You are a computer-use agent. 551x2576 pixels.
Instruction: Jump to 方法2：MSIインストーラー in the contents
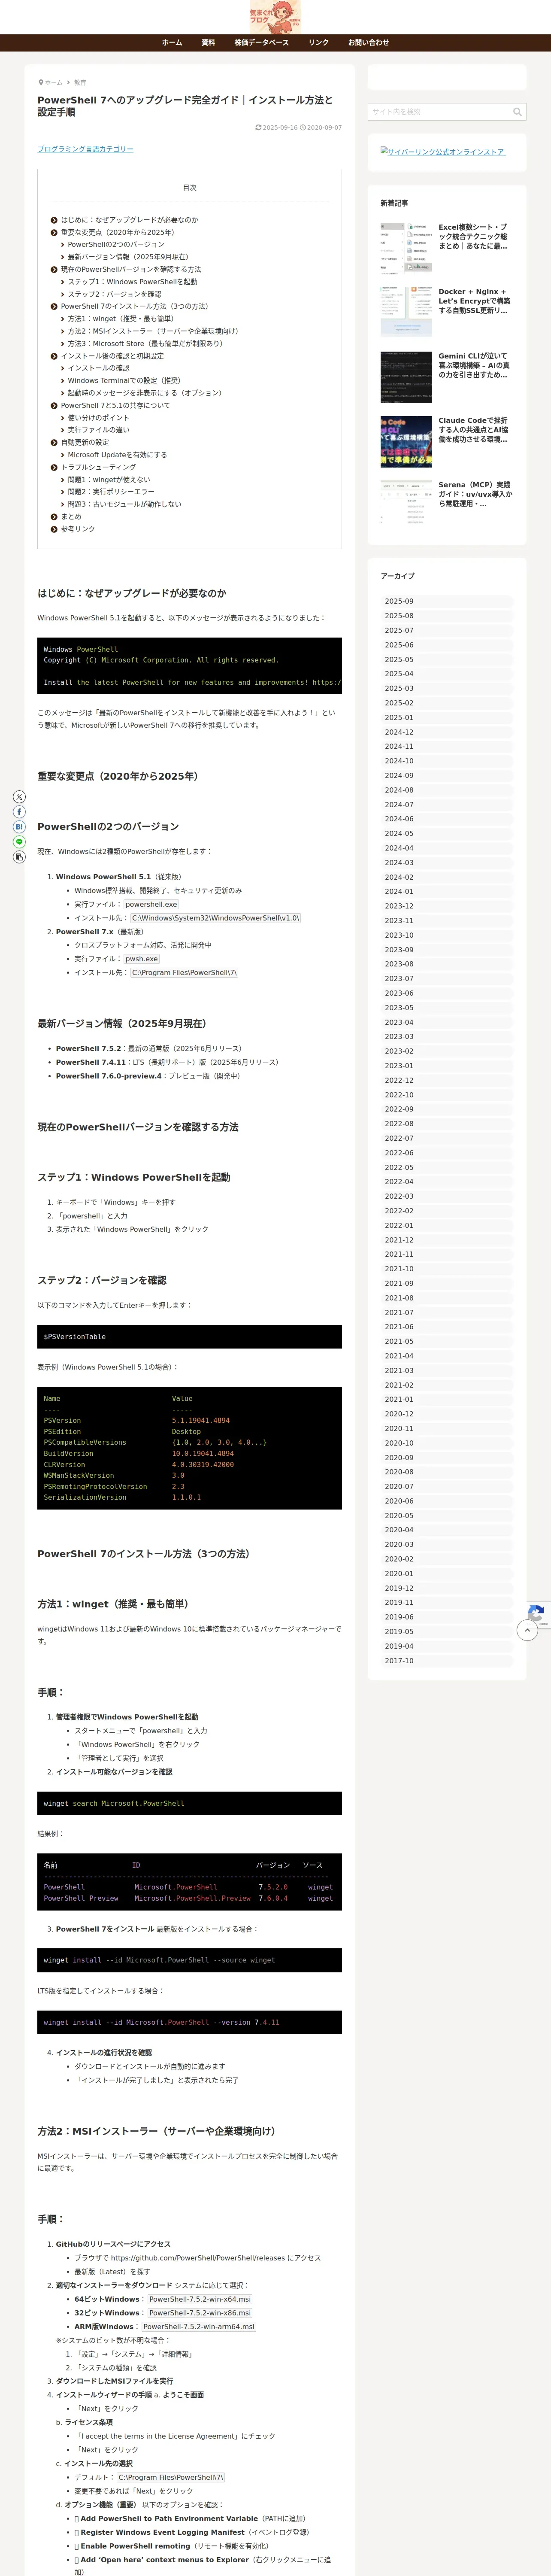(153, 331)
